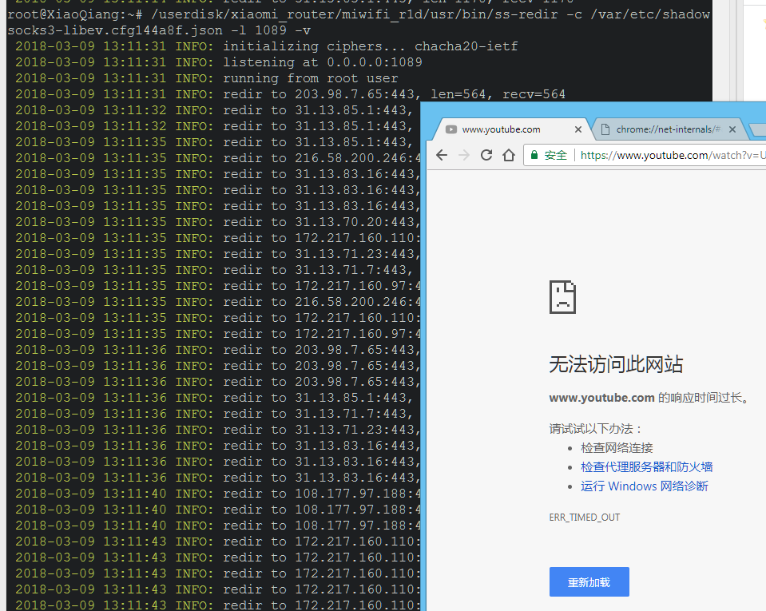Select the ERR_TIMED_OUT error code text
This screenshot has width=766, height=611.
click(584, 517)
